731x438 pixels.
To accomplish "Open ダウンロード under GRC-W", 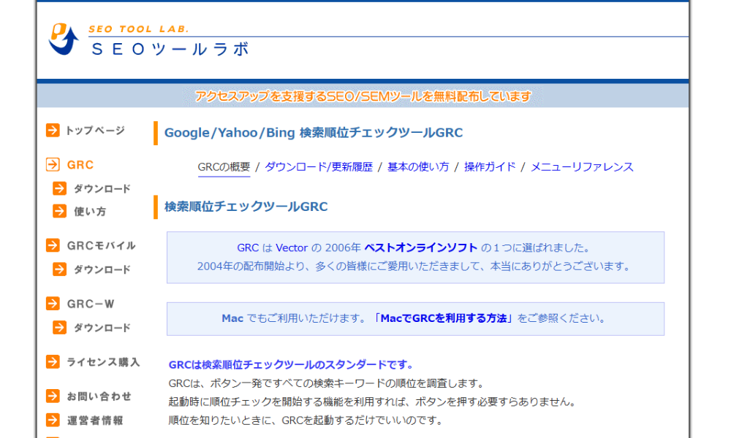I will 102,328.
